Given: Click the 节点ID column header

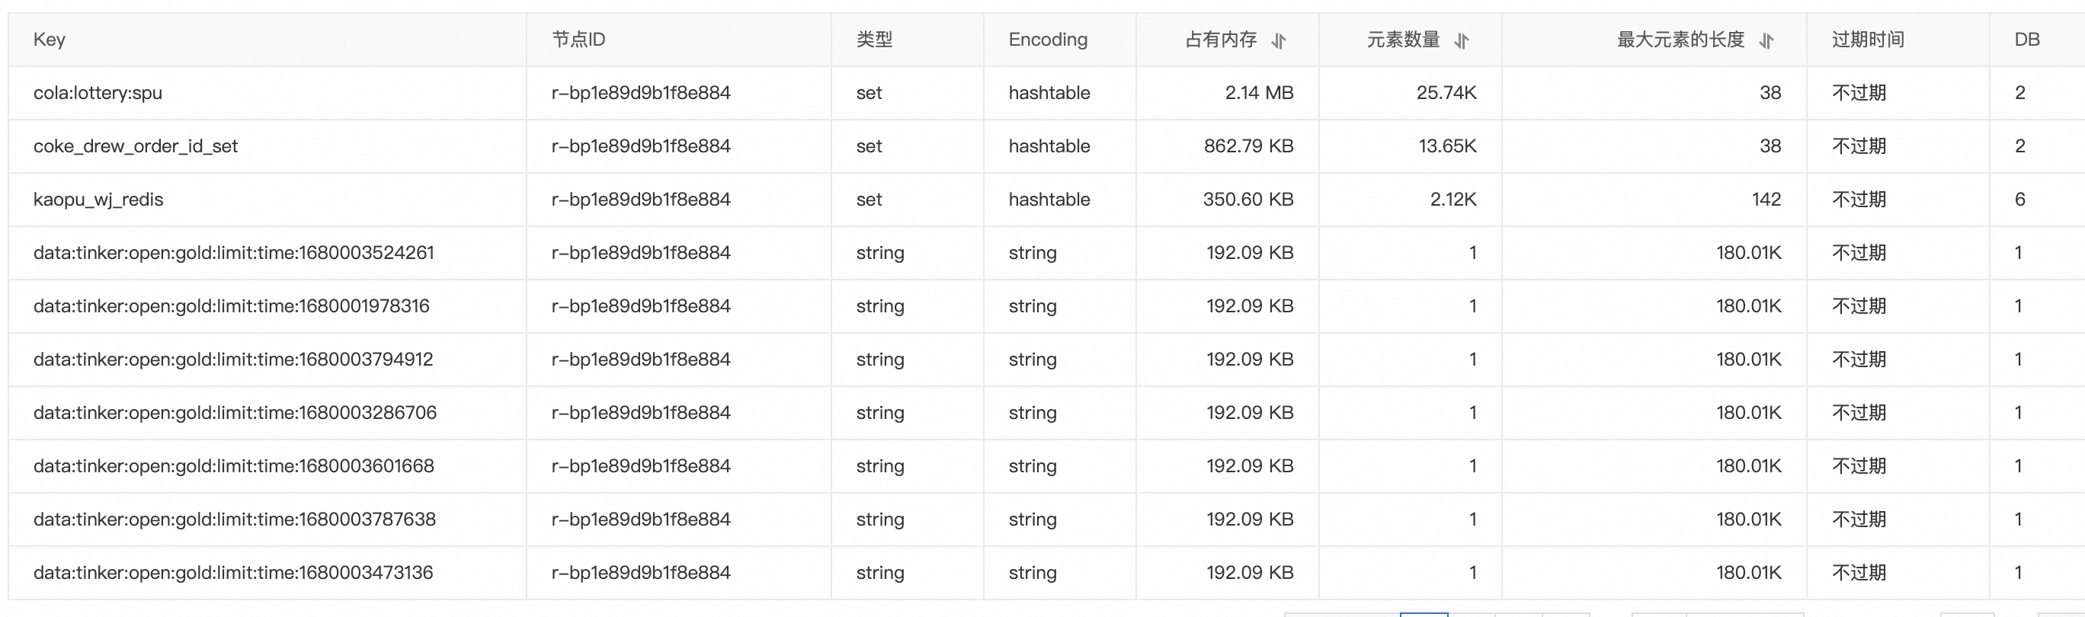Looking at the screenshot, I should pyautogui.click(x=578, y=40).
